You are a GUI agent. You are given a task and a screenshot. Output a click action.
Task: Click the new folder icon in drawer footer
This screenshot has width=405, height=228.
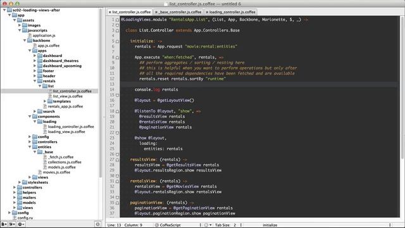click(x=12, y=224)
